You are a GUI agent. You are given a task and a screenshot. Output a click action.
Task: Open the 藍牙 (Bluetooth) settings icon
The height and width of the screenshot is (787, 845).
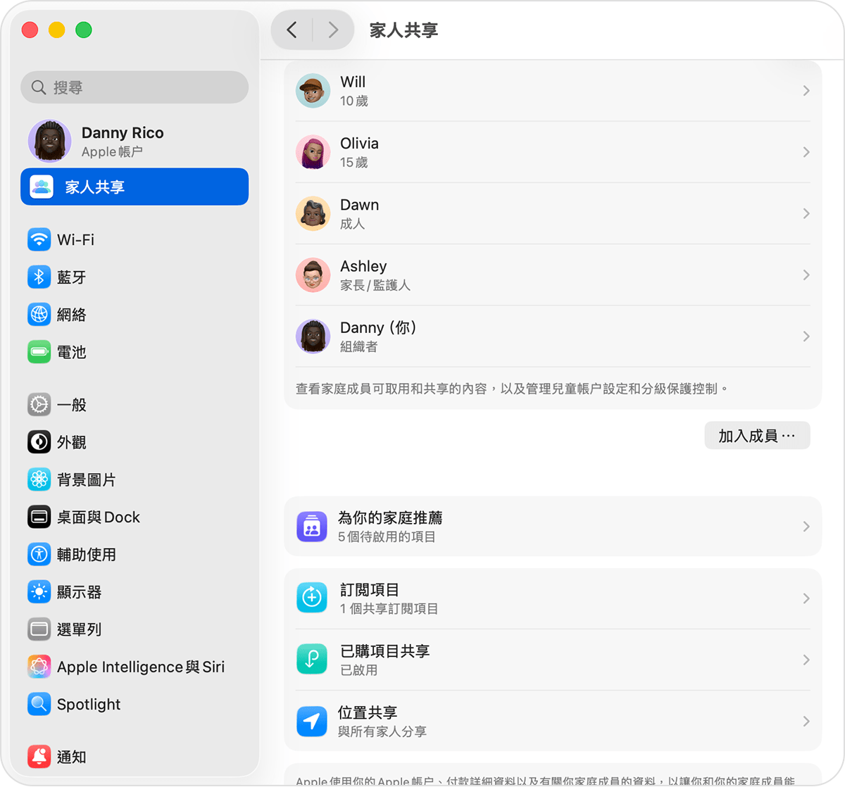tap(39, 277)
